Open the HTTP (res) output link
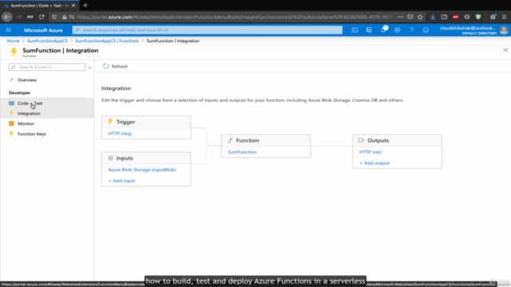 point(370,152)
